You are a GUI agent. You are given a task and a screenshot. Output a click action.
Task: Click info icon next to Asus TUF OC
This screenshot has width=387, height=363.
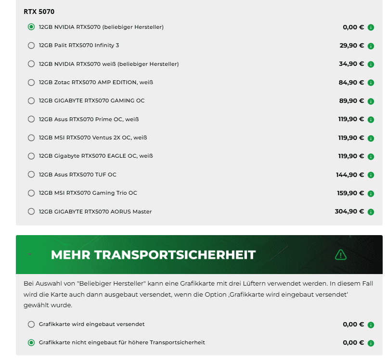[x=371, y=175]
